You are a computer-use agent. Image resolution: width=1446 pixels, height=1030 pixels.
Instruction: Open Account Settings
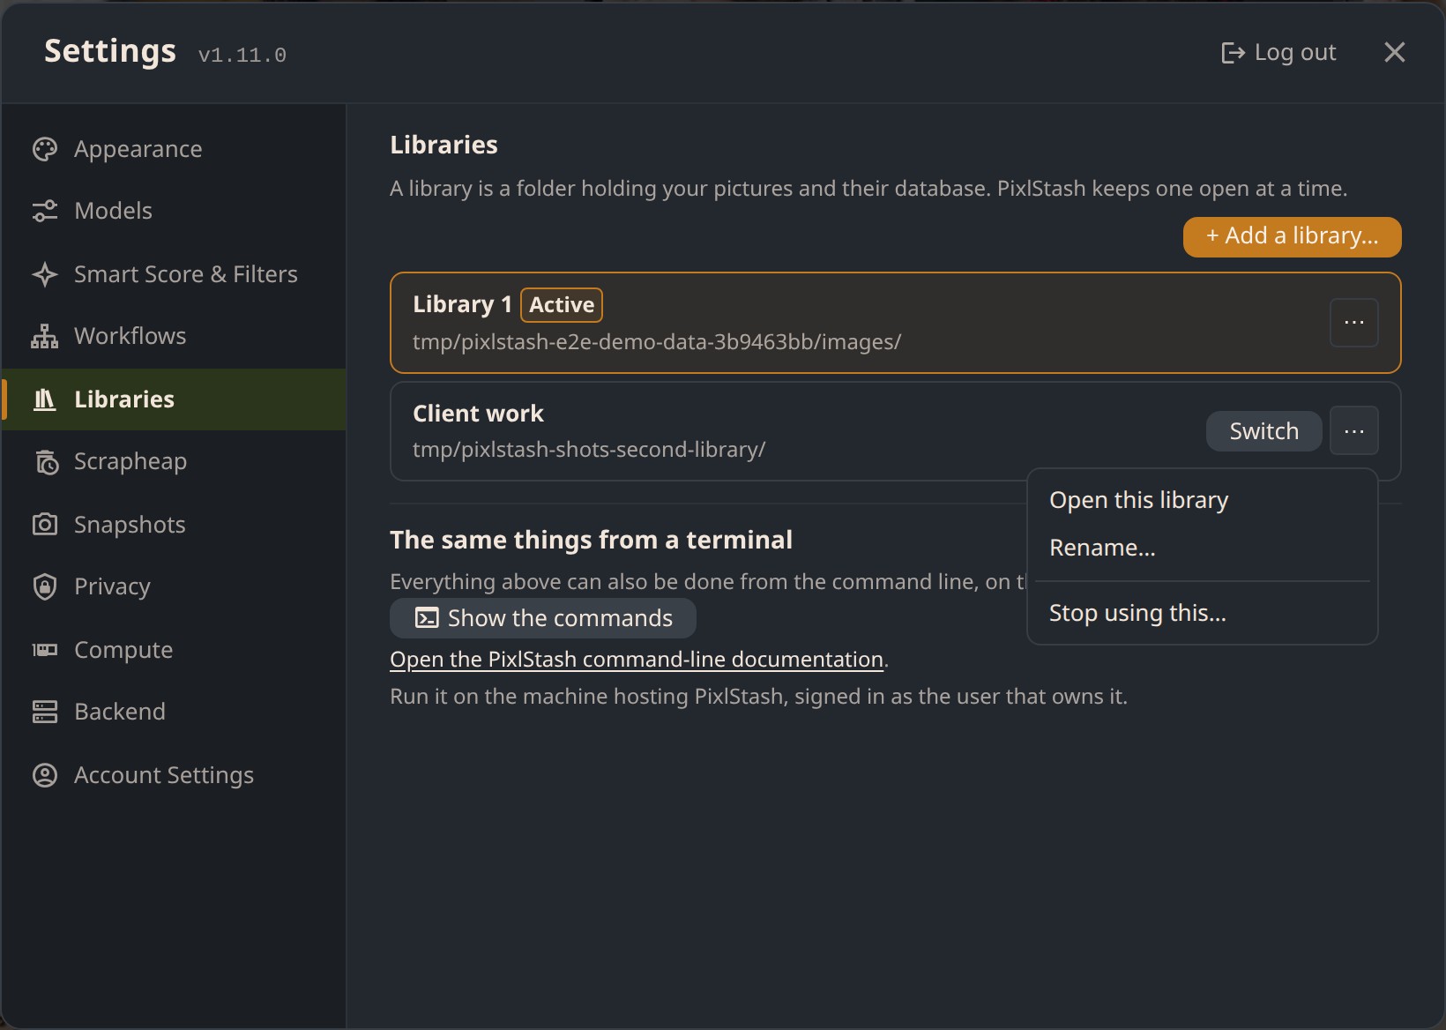[175, 775]
